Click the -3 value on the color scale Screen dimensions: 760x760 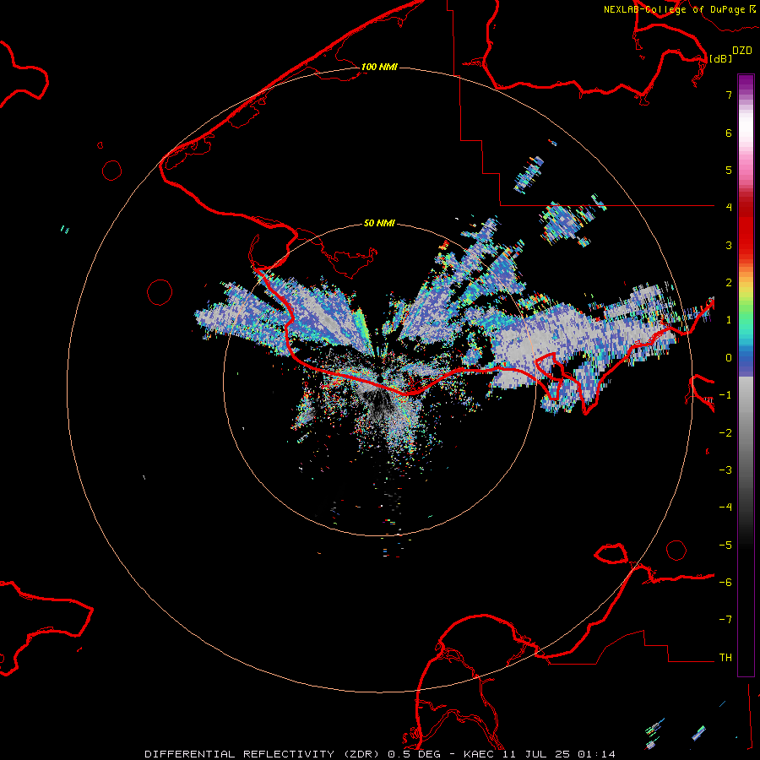click(725, 470)
